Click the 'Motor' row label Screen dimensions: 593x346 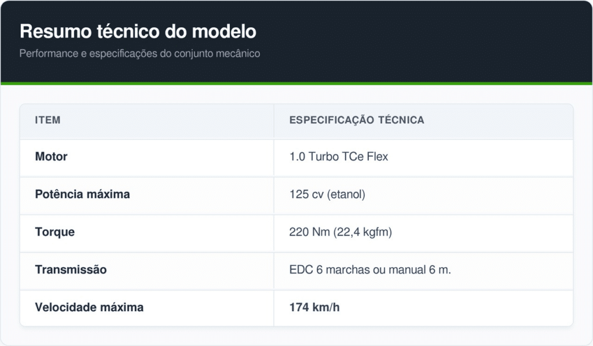coord(51,157)
